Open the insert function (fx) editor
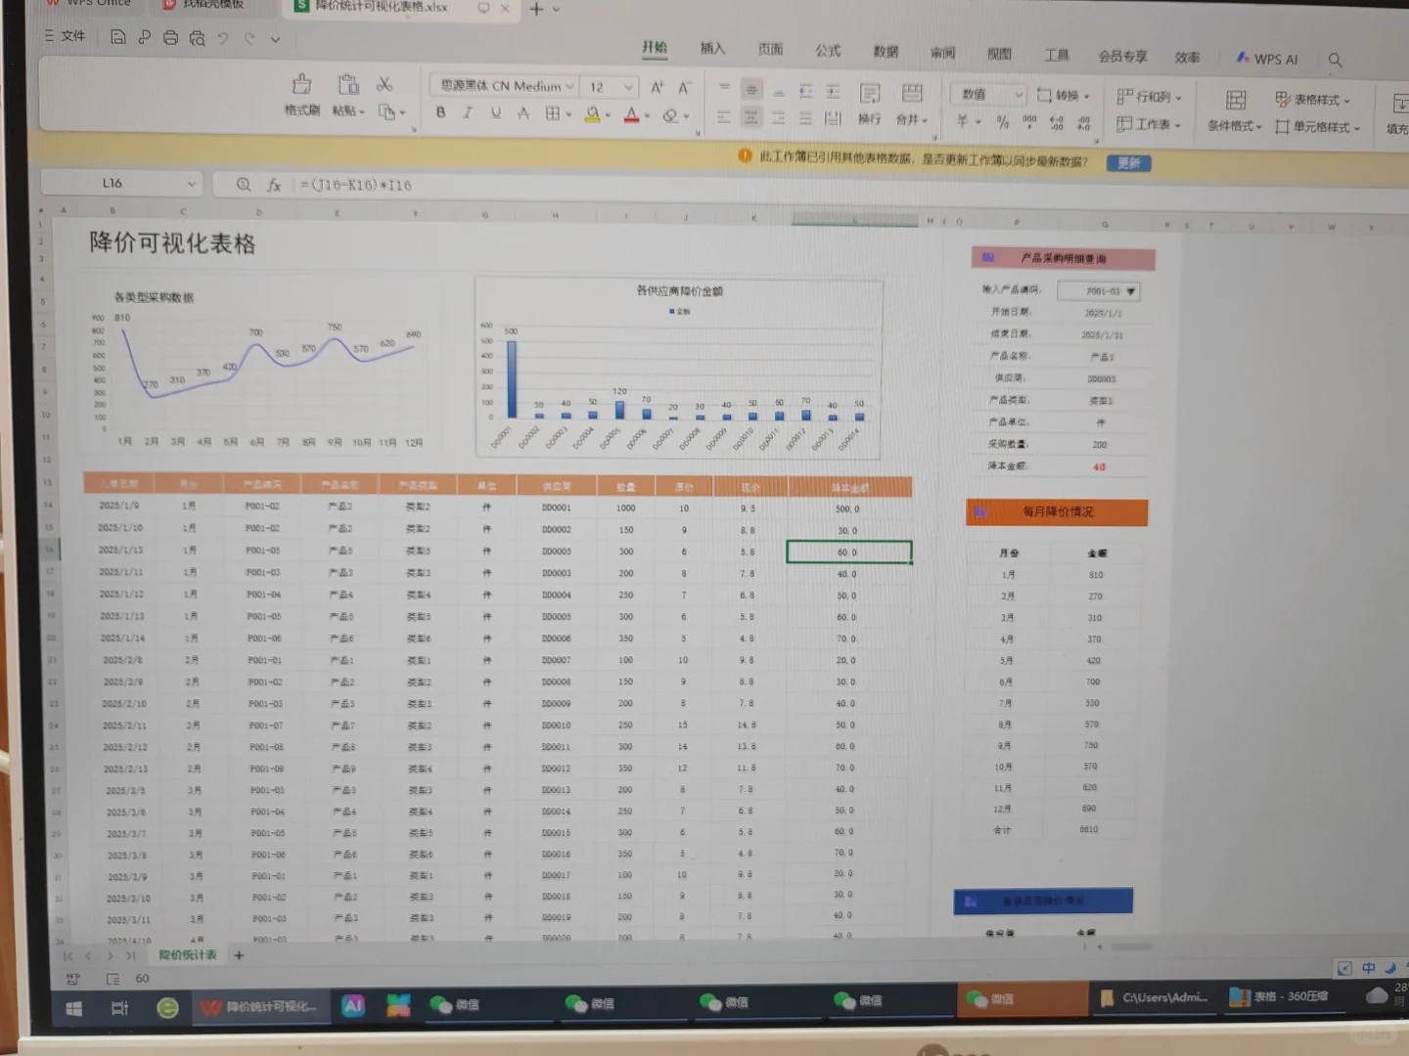 tap(273, 185)
